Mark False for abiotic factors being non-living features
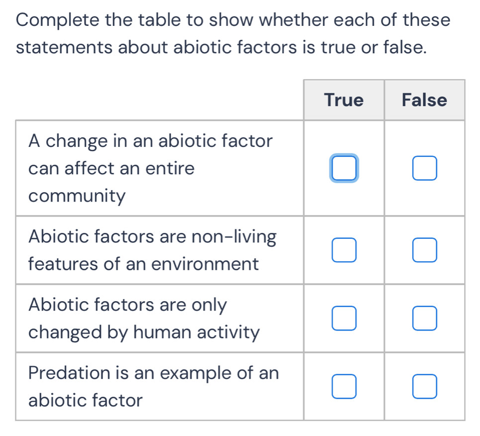Viewport: 480px width, 436px height. click(424, 250)
